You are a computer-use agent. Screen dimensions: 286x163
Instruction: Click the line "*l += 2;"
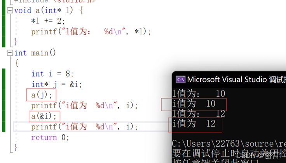[x=48, y=21]
